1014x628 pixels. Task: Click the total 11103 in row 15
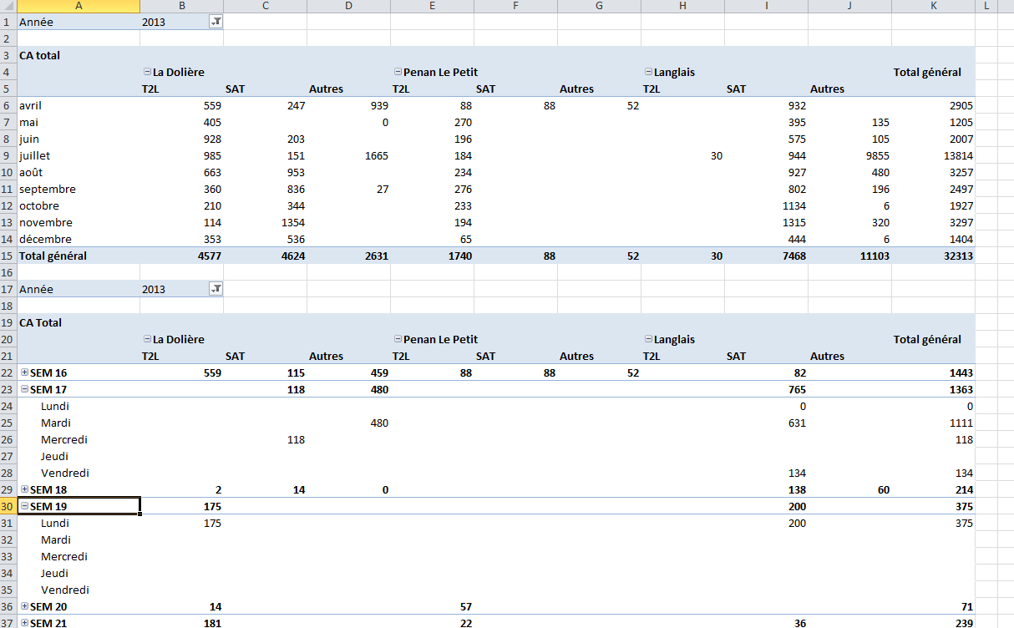875,256
